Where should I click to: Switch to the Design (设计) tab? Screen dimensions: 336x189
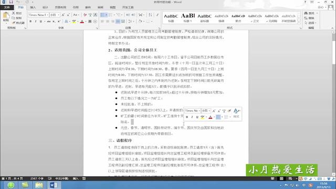pos(45,7)
